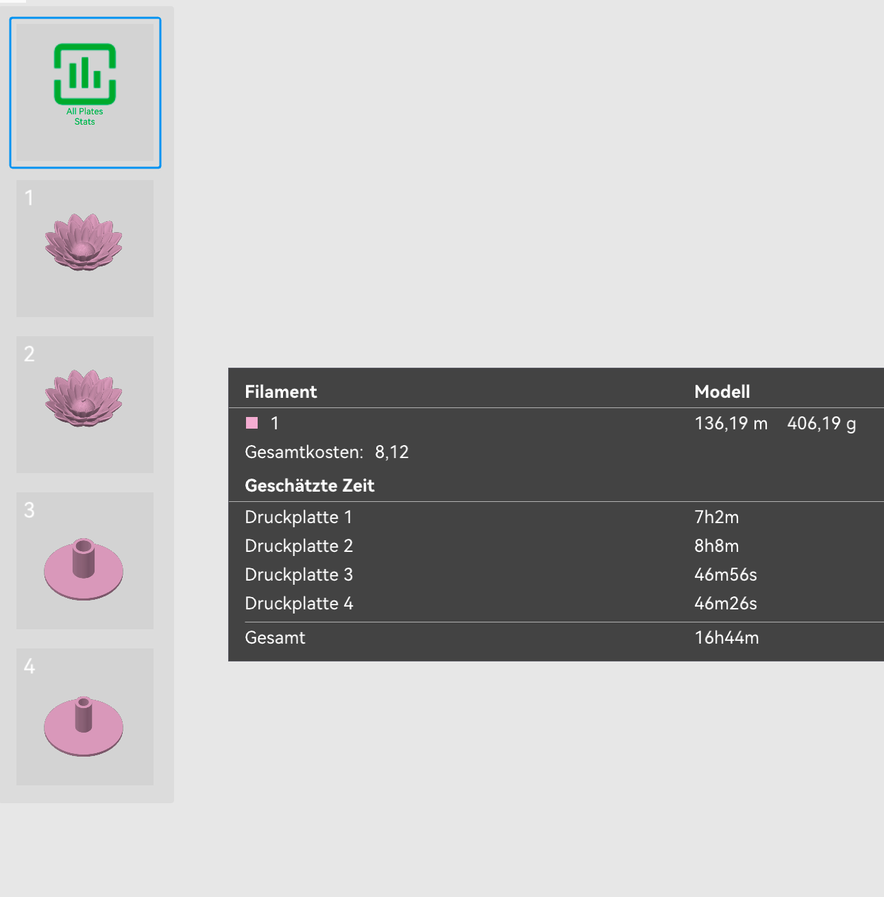Click the Gesamt total row label
884x897 pixels.
(x=275, y=637)
